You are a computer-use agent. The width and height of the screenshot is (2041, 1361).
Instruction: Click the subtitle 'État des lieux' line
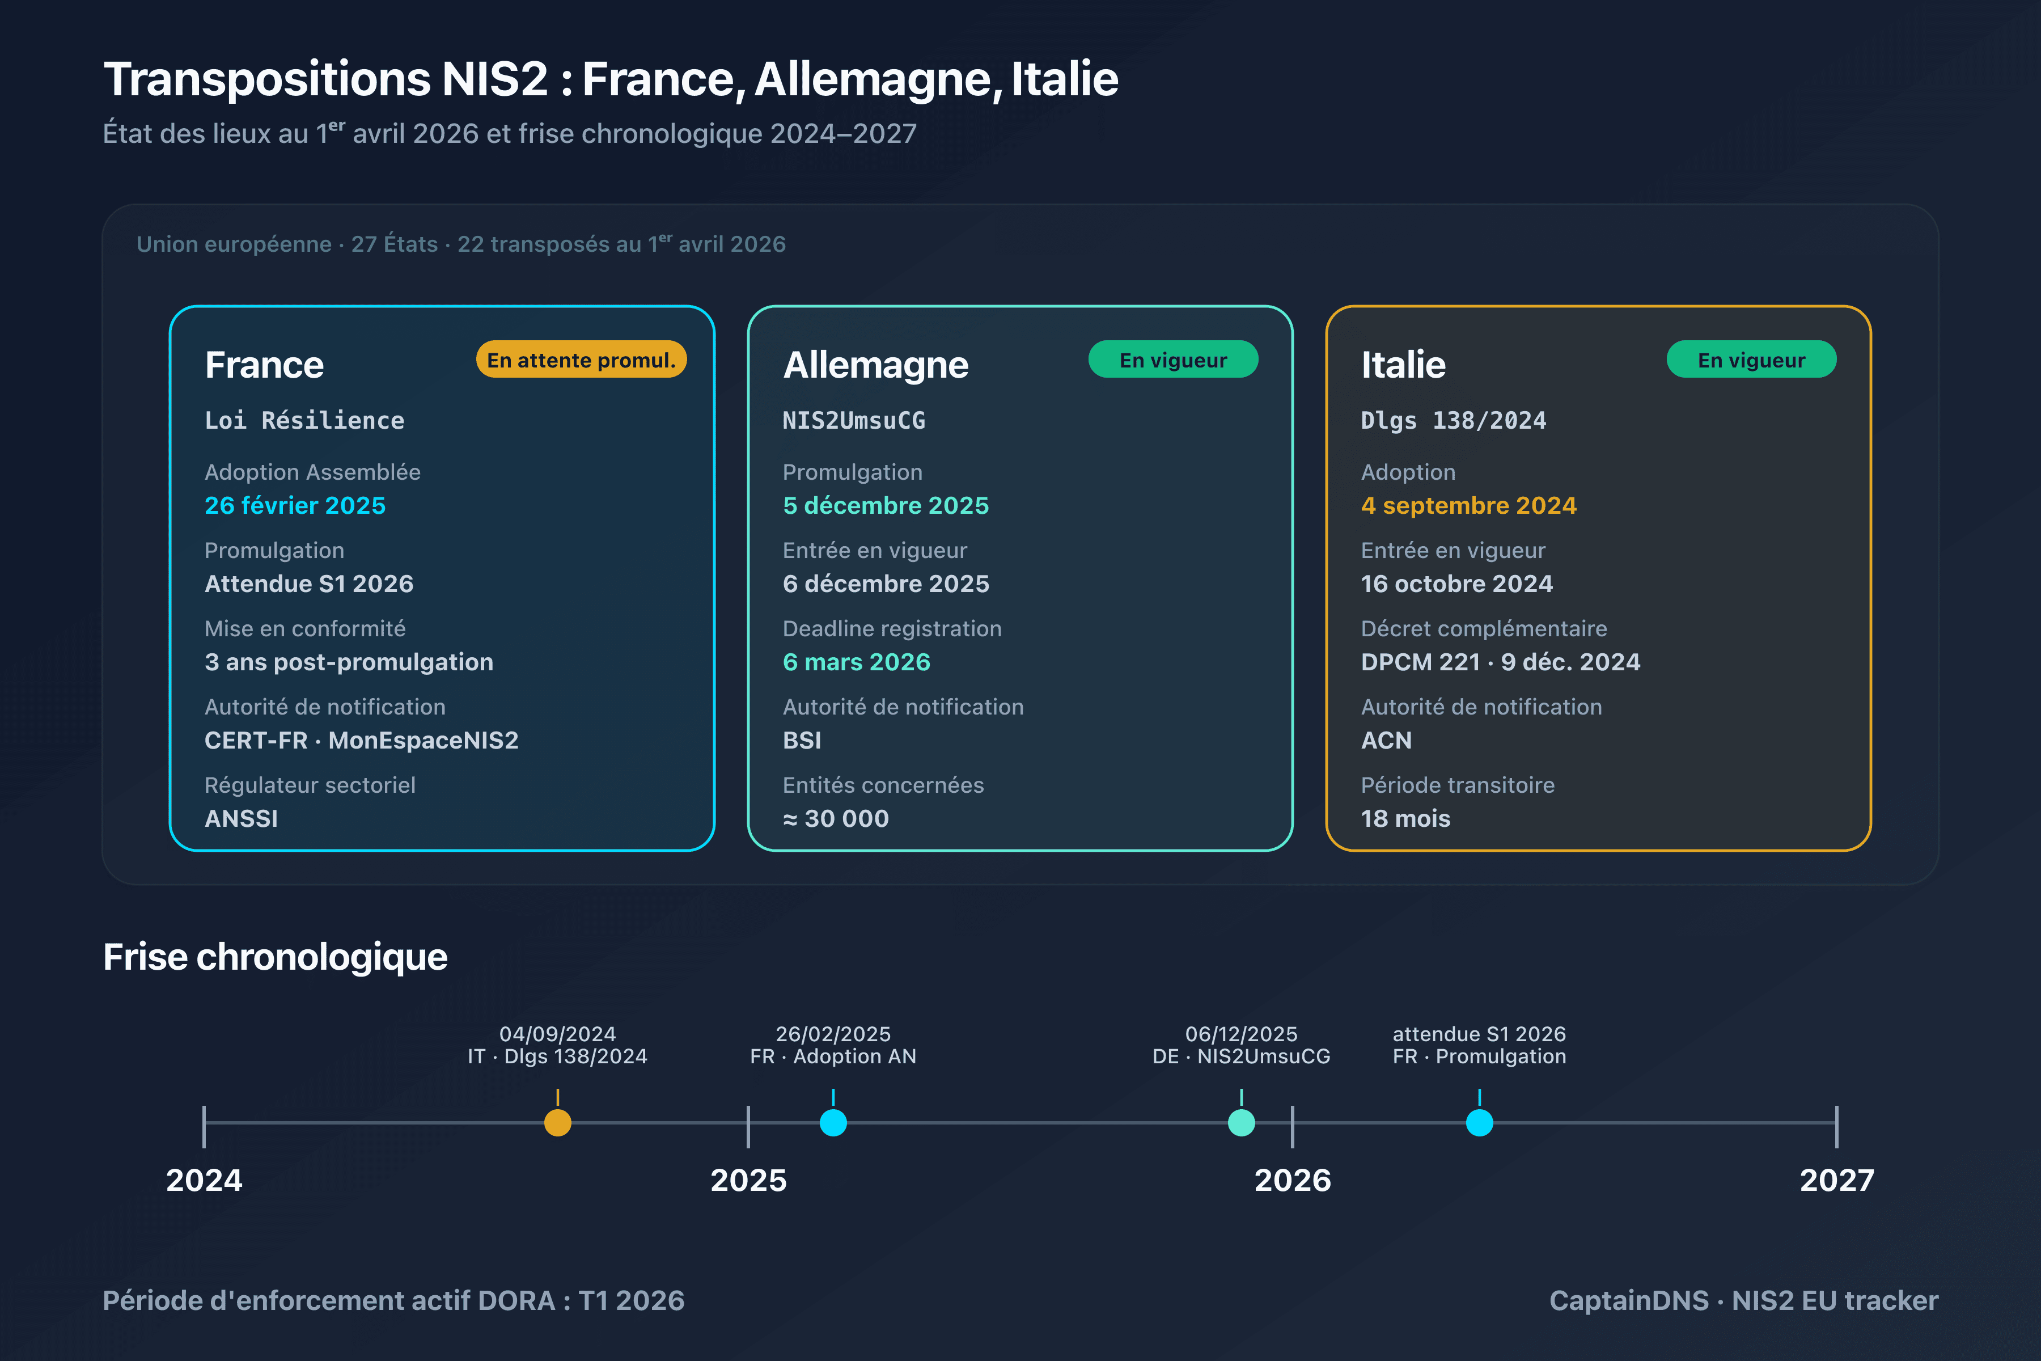click(509, 133)
